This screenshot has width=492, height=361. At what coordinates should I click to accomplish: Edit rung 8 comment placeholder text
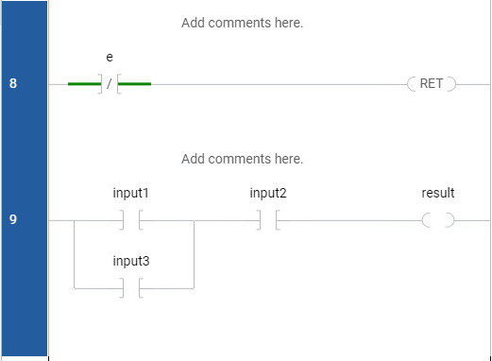[242, 23]
